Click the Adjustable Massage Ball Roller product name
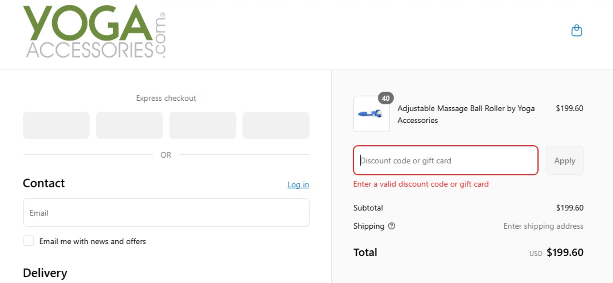 tap(466, 114)
